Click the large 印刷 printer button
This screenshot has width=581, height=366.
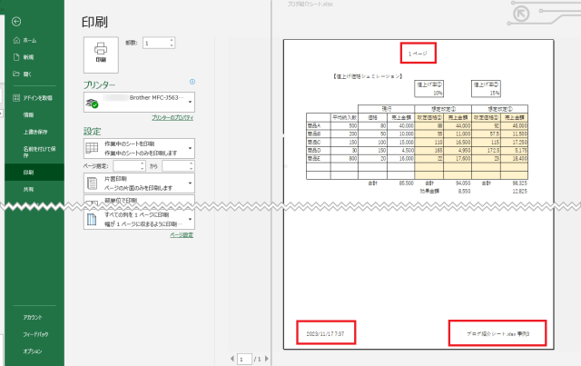pyautogui.click(x=101, y=54)
